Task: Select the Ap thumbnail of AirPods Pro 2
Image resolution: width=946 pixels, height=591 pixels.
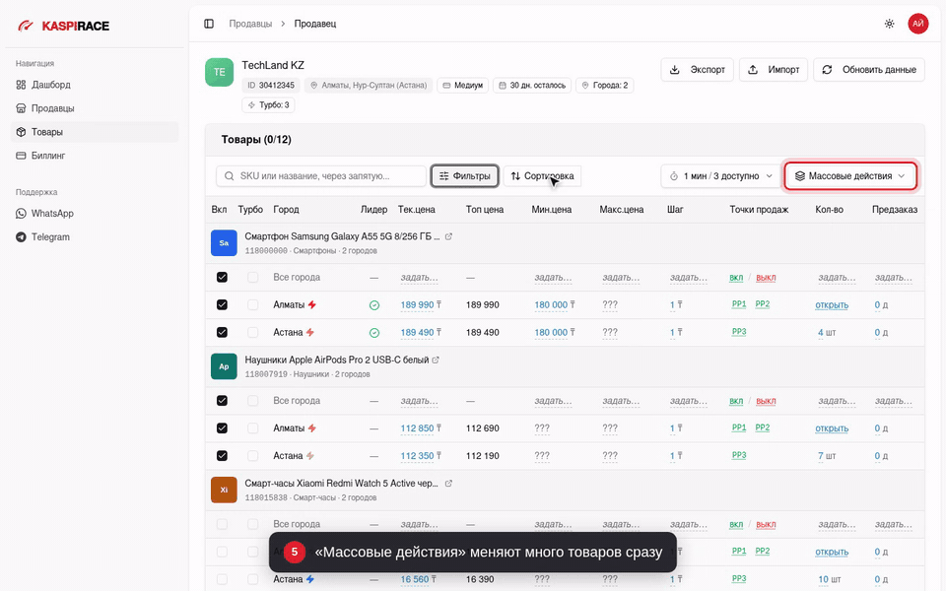Action: click(224, 366)
